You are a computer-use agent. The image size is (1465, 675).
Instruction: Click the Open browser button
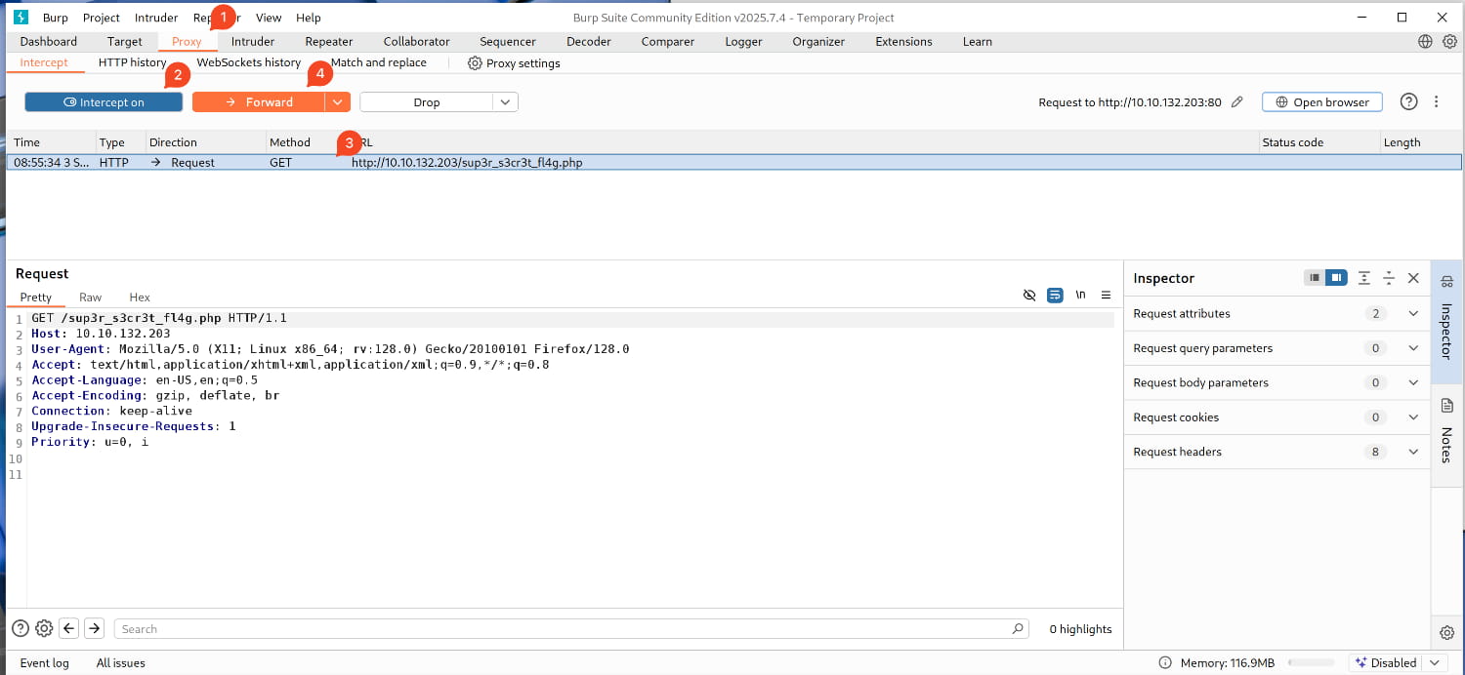tap(1321, 102)
